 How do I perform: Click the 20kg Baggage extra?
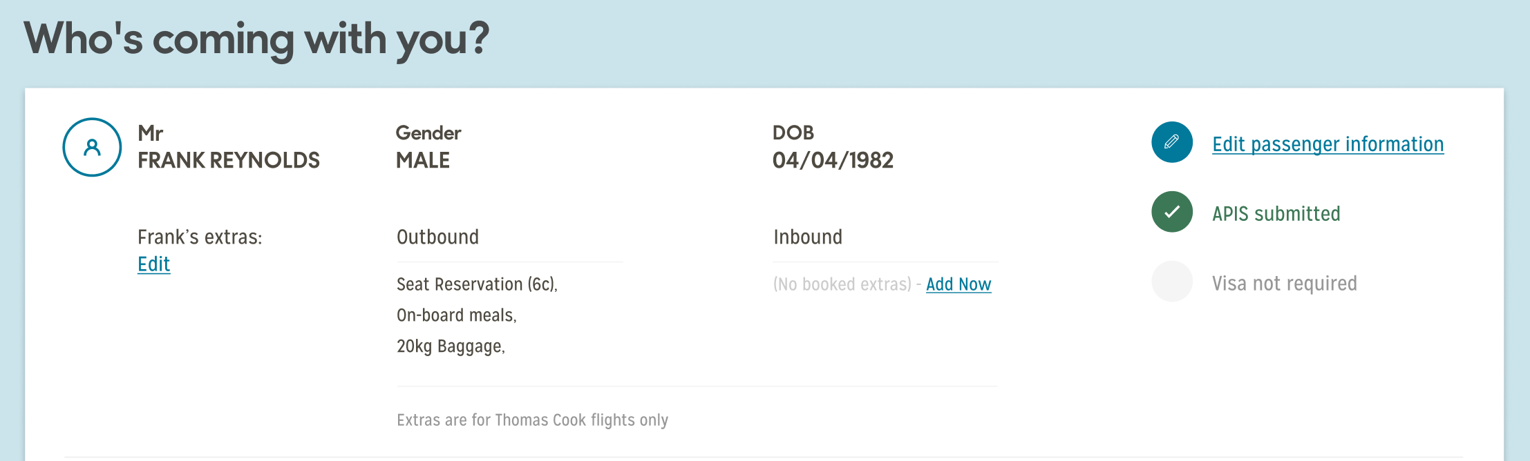451,346
